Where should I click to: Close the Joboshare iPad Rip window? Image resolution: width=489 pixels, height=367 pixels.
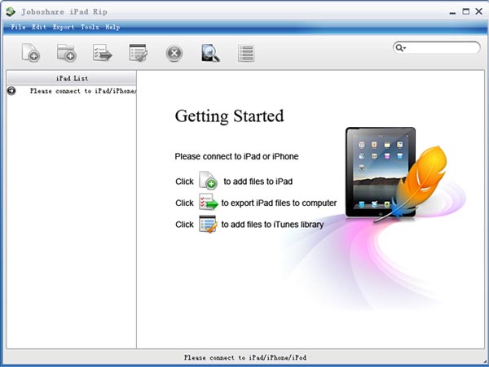click(478, 11)
